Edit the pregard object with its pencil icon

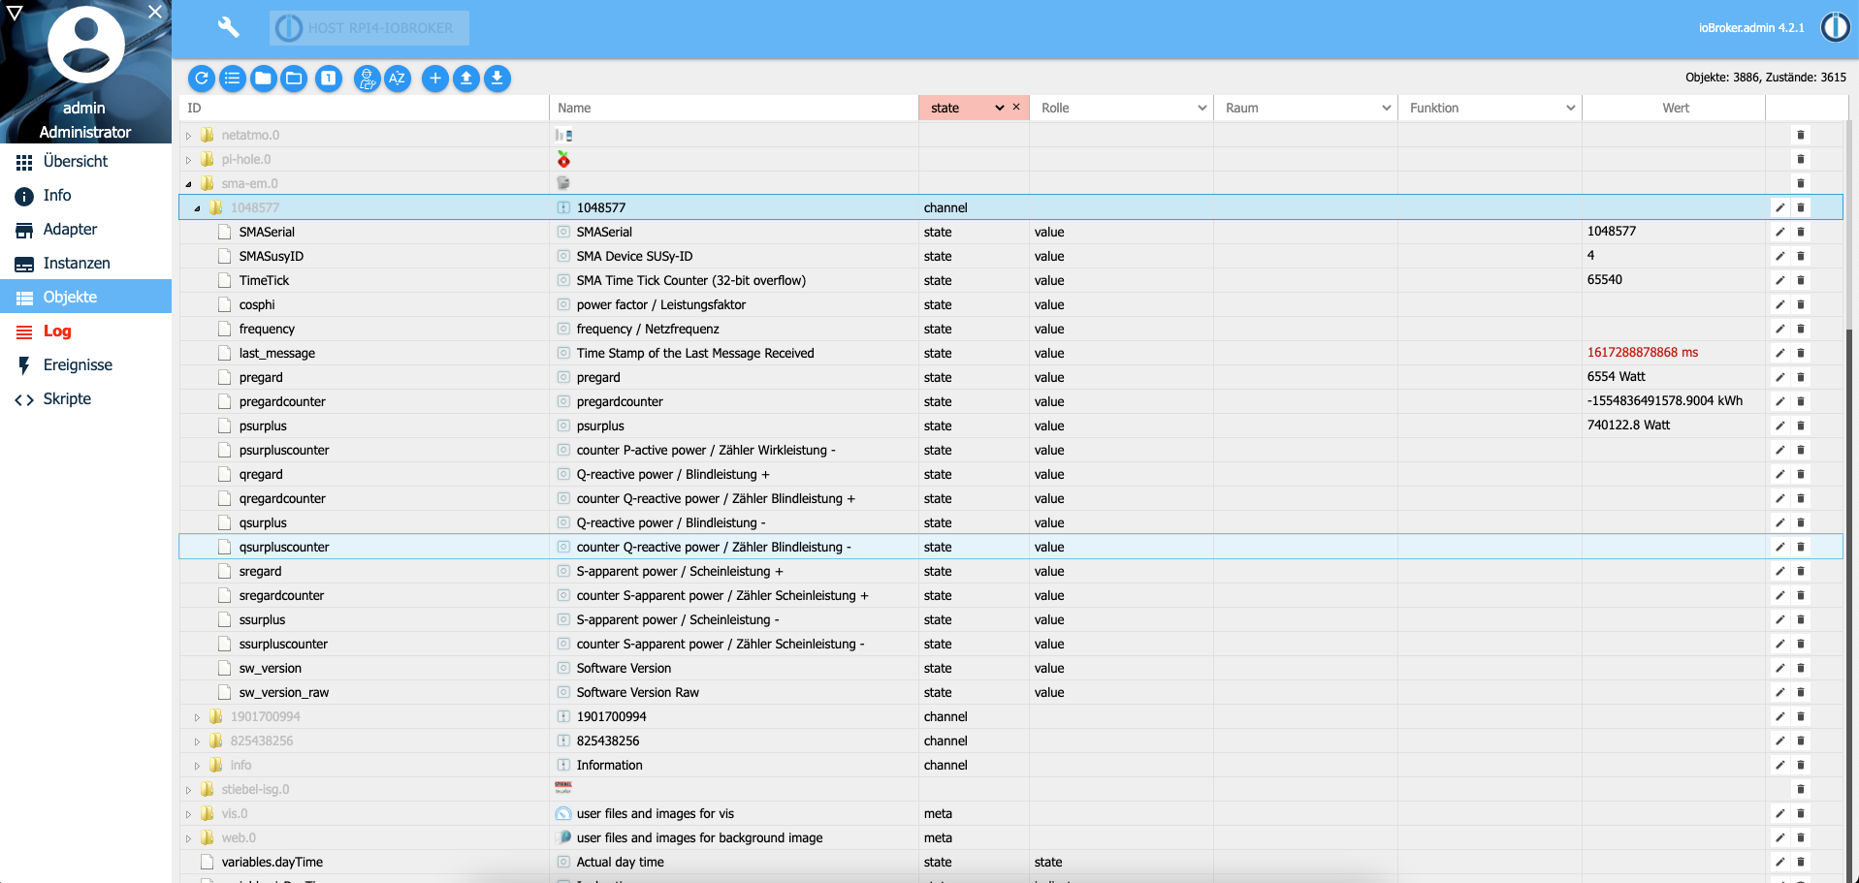point(1779,377)
